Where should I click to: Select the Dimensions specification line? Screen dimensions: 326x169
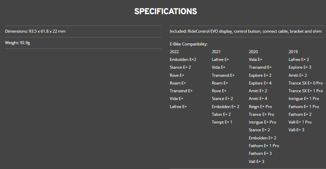tap(35, 31)
